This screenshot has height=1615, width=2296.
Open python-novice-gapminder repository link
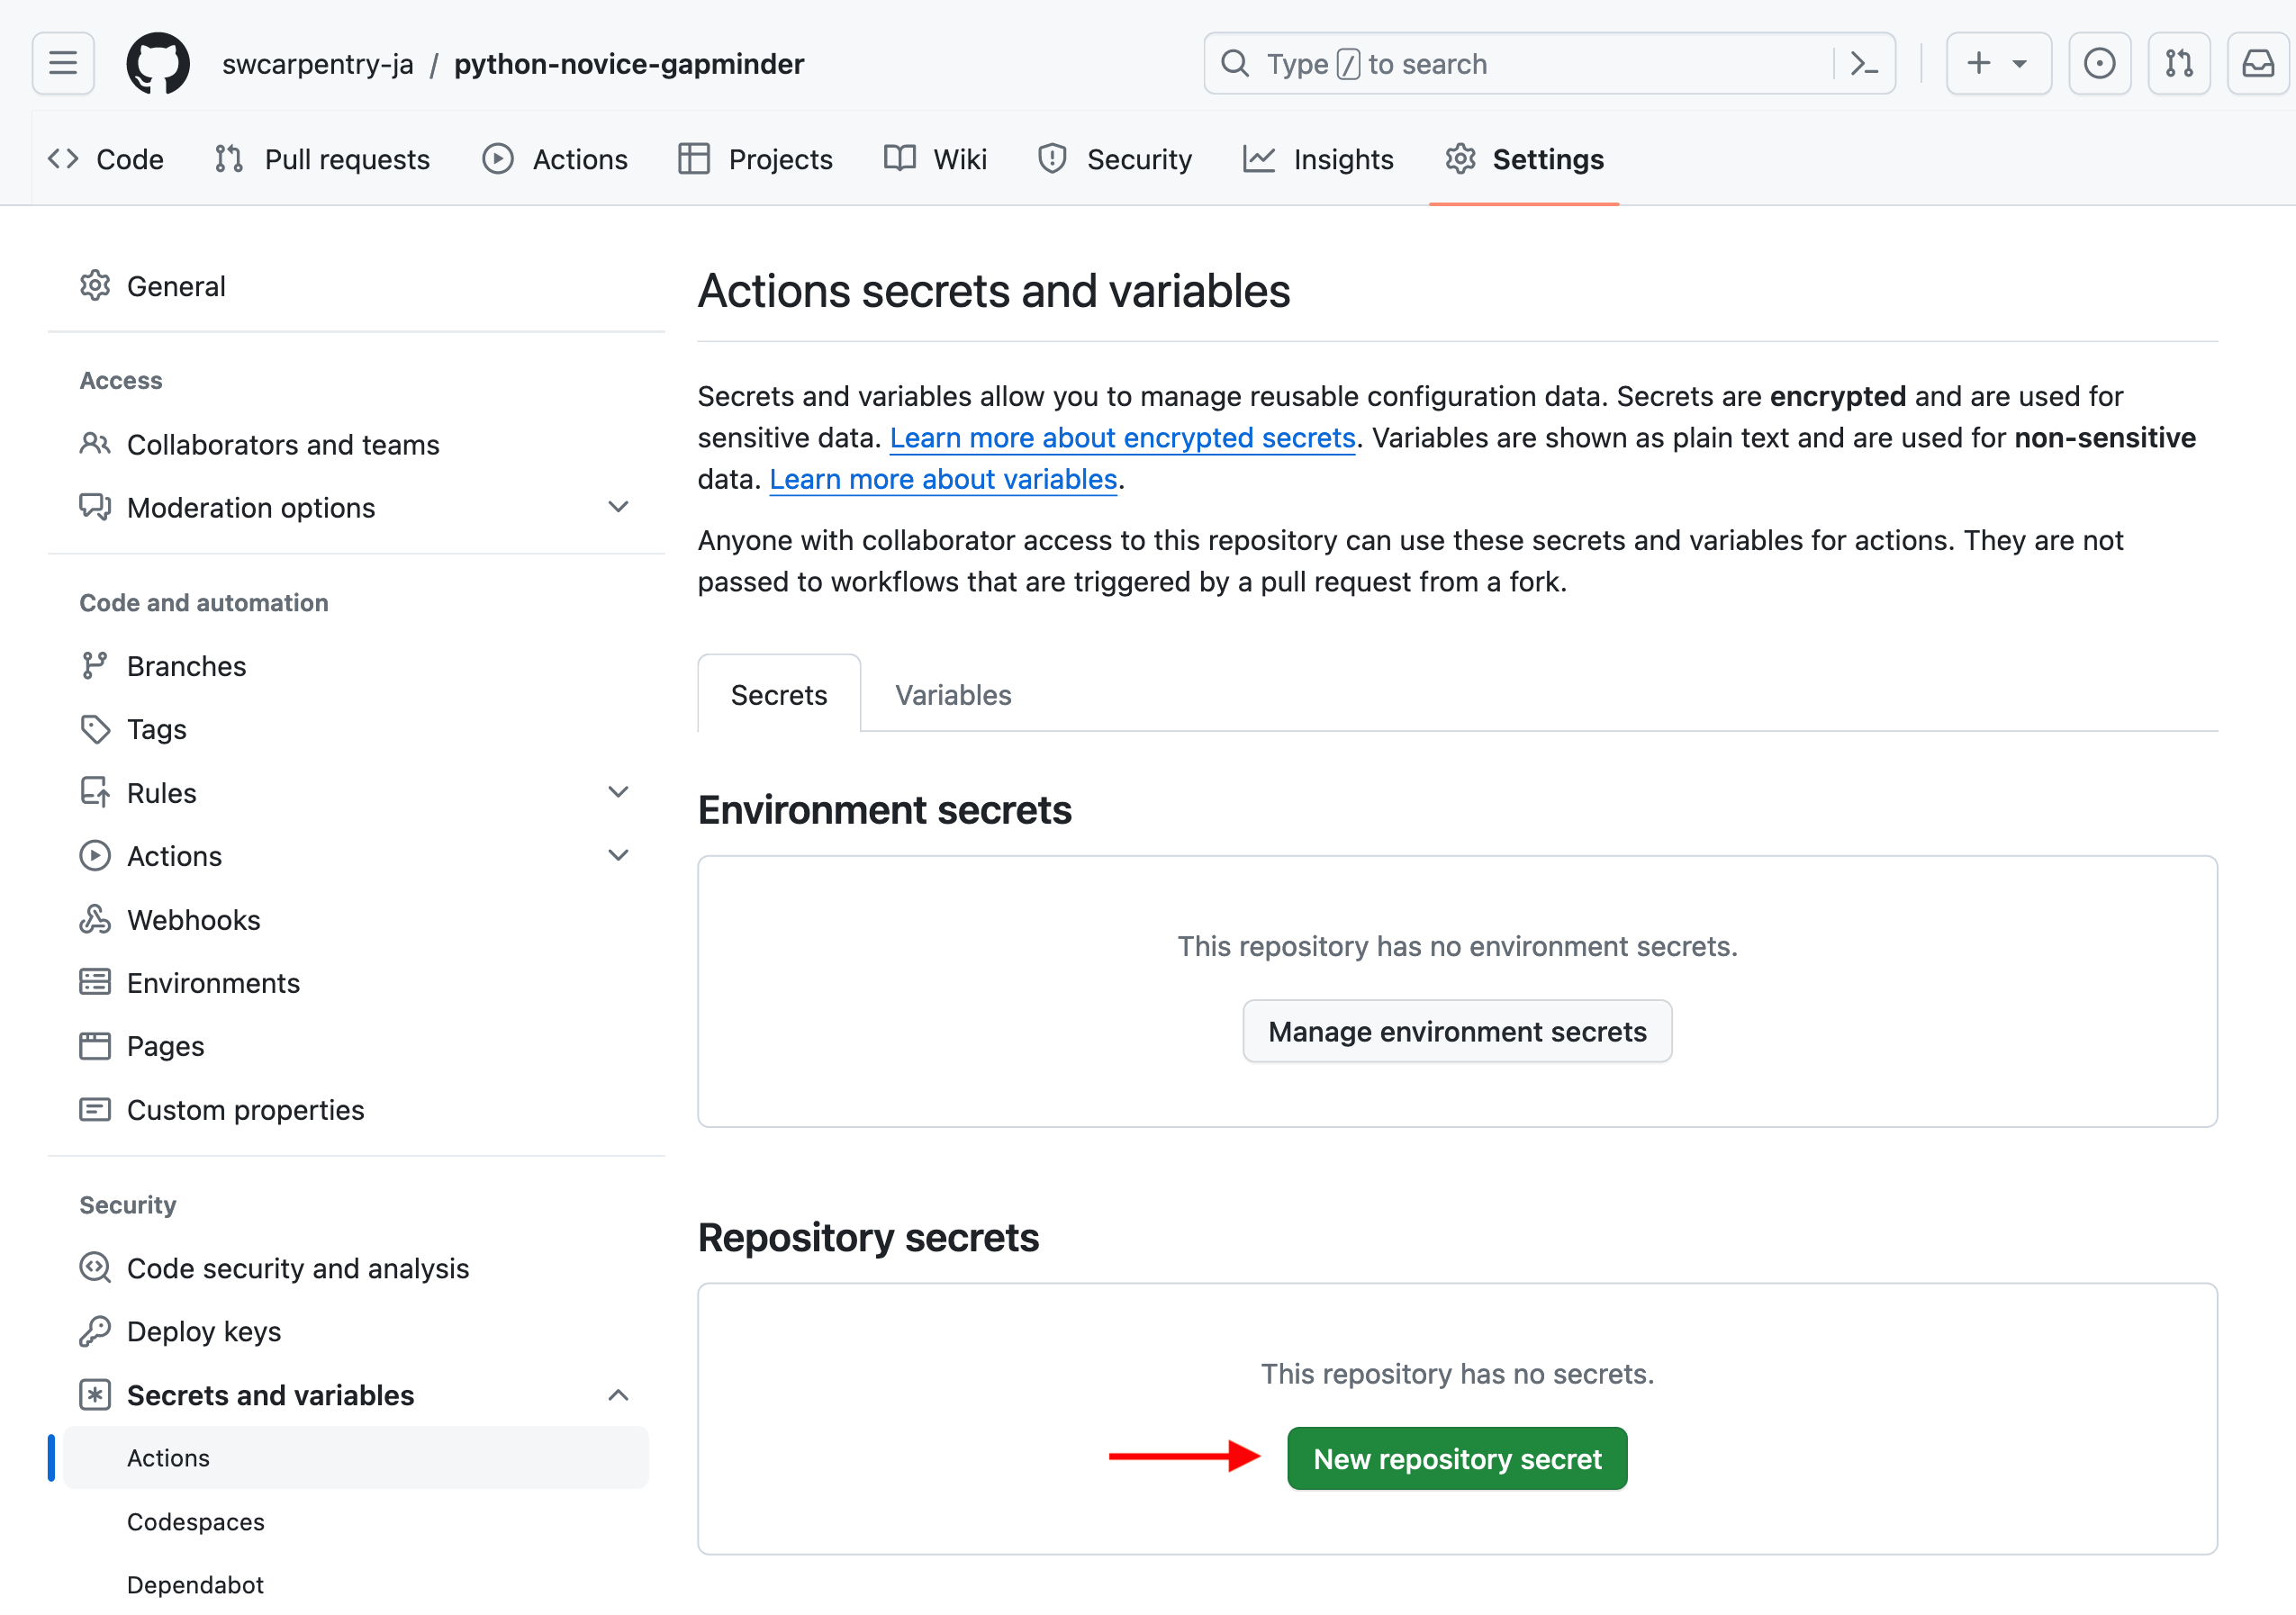click(x=629, y=64)
